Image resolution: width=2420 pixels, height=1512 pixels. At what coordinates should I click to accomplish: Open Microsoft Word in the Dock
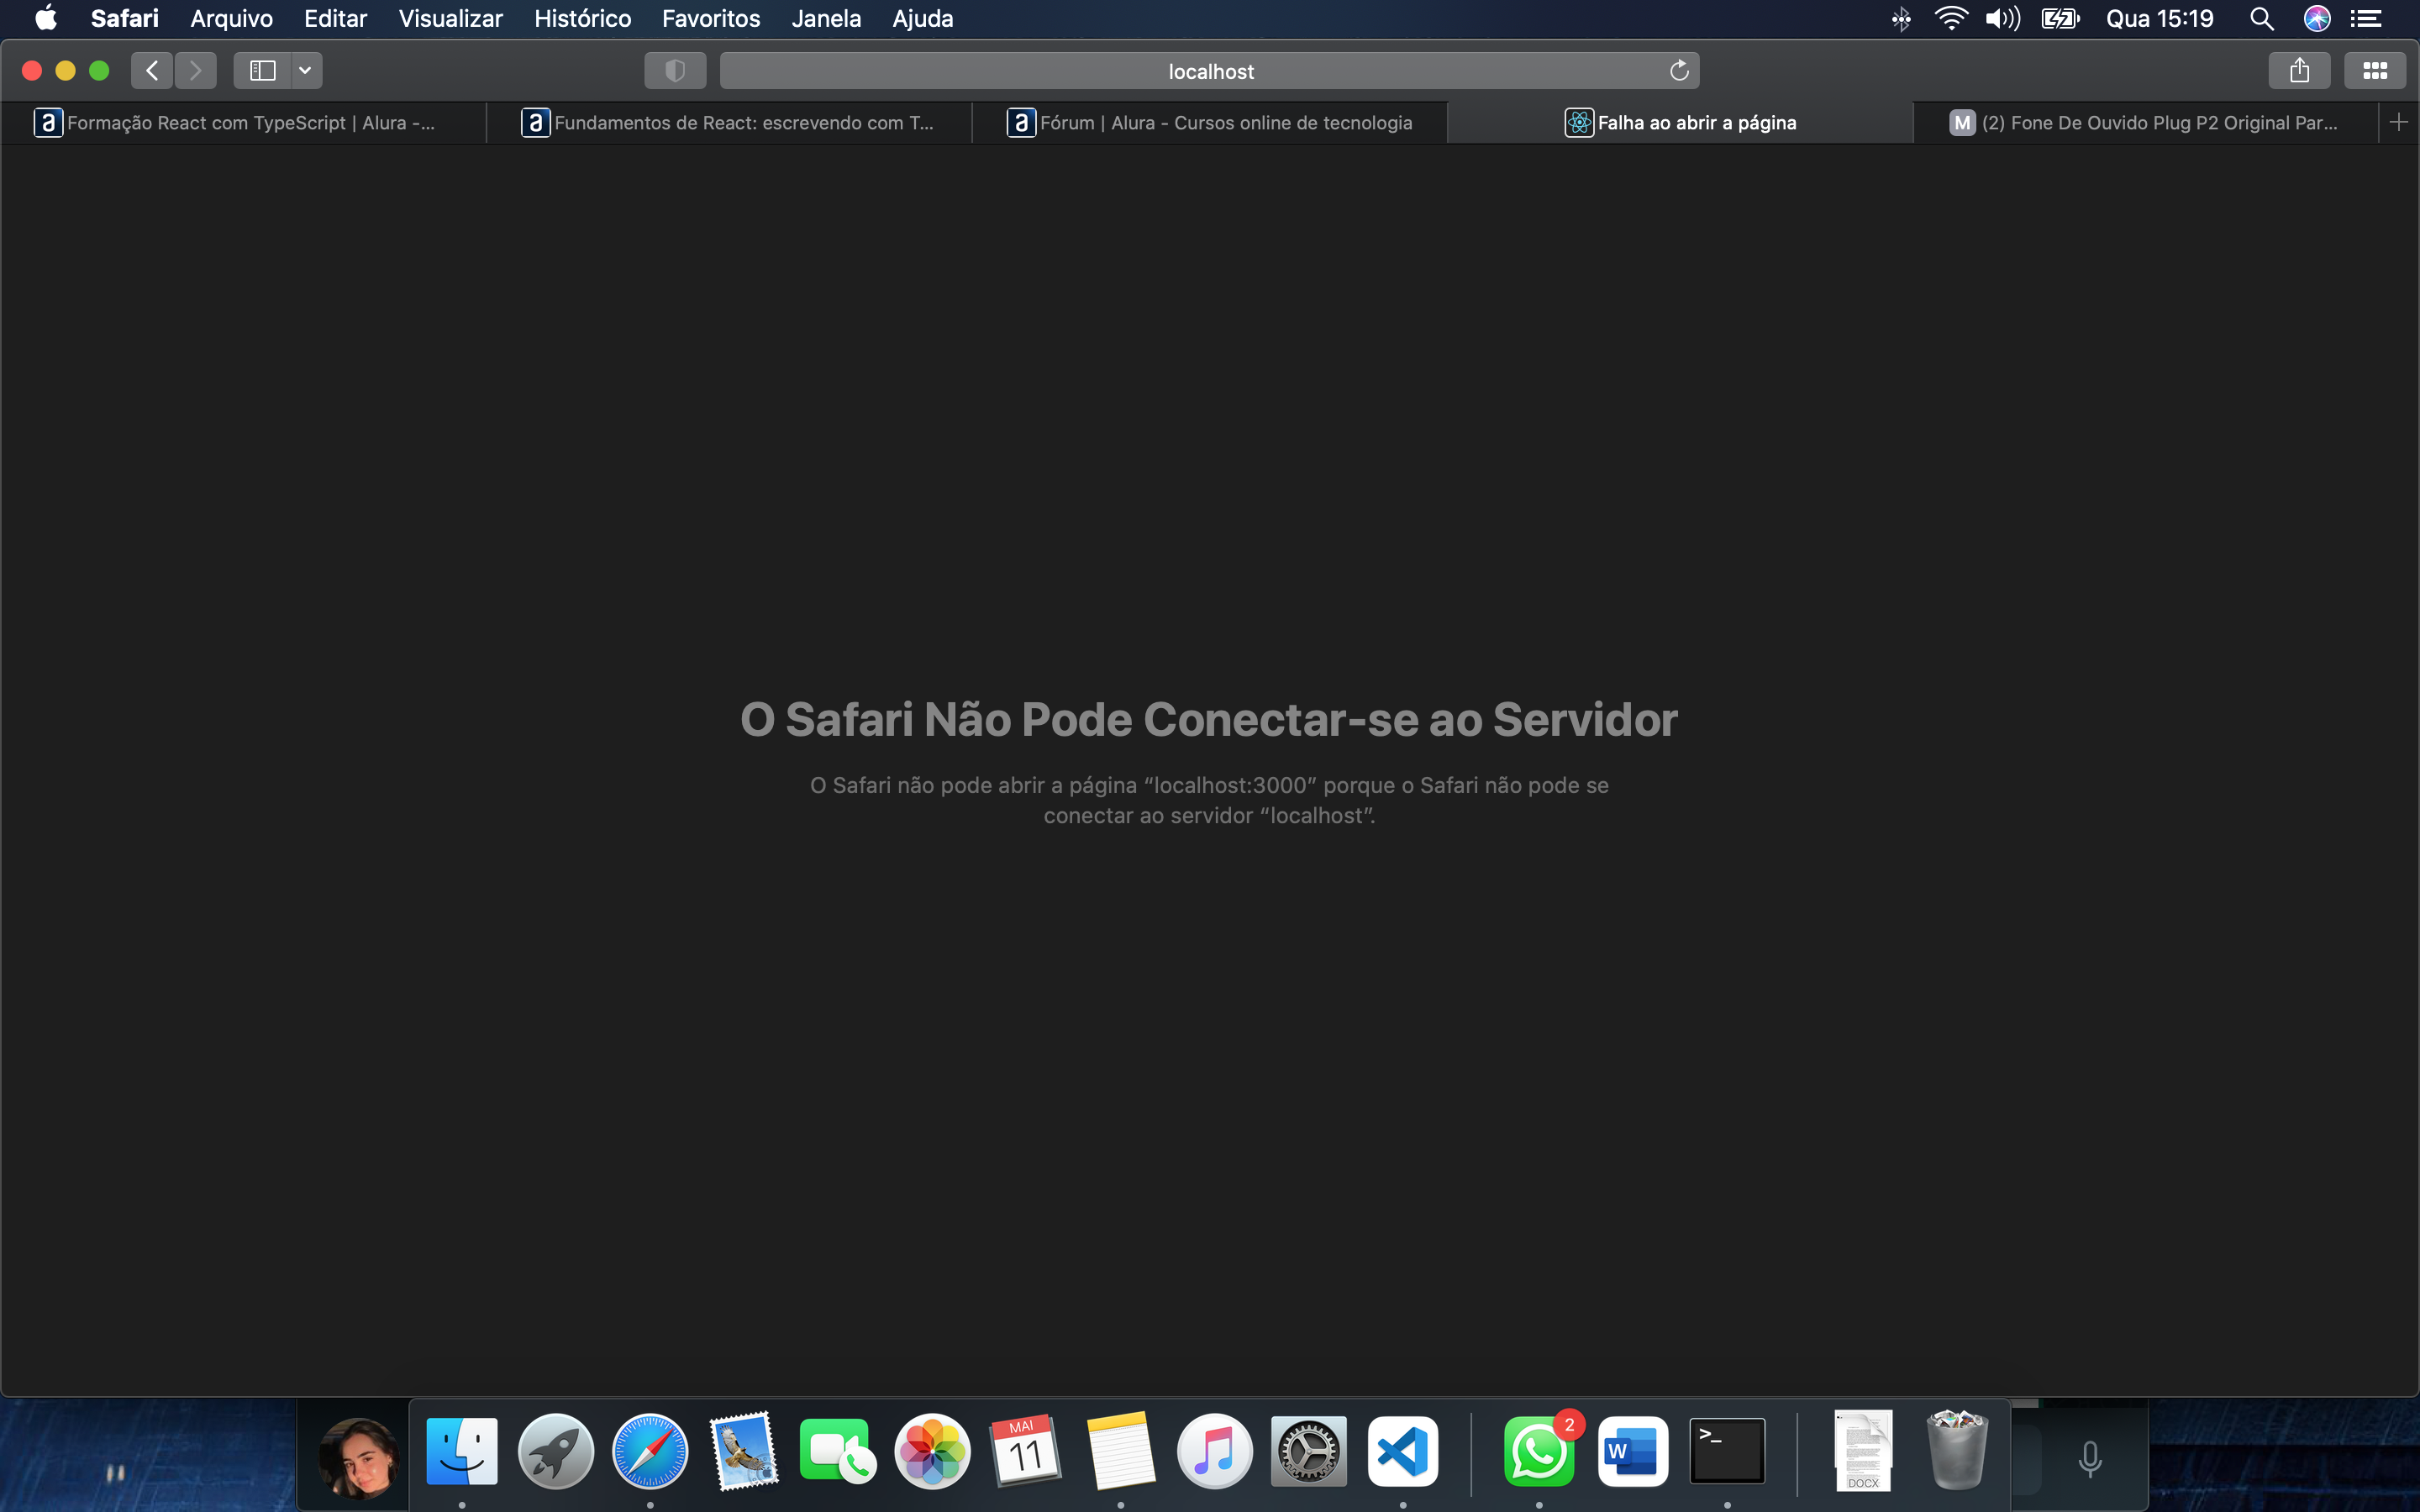[1633, 1451]
